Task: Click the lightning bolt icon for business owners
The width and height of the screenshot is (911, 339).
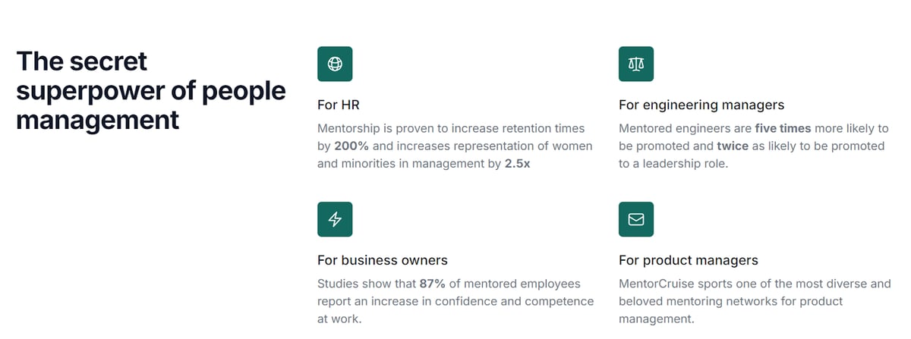Action: pyautogui.click(x=335, y=219)
